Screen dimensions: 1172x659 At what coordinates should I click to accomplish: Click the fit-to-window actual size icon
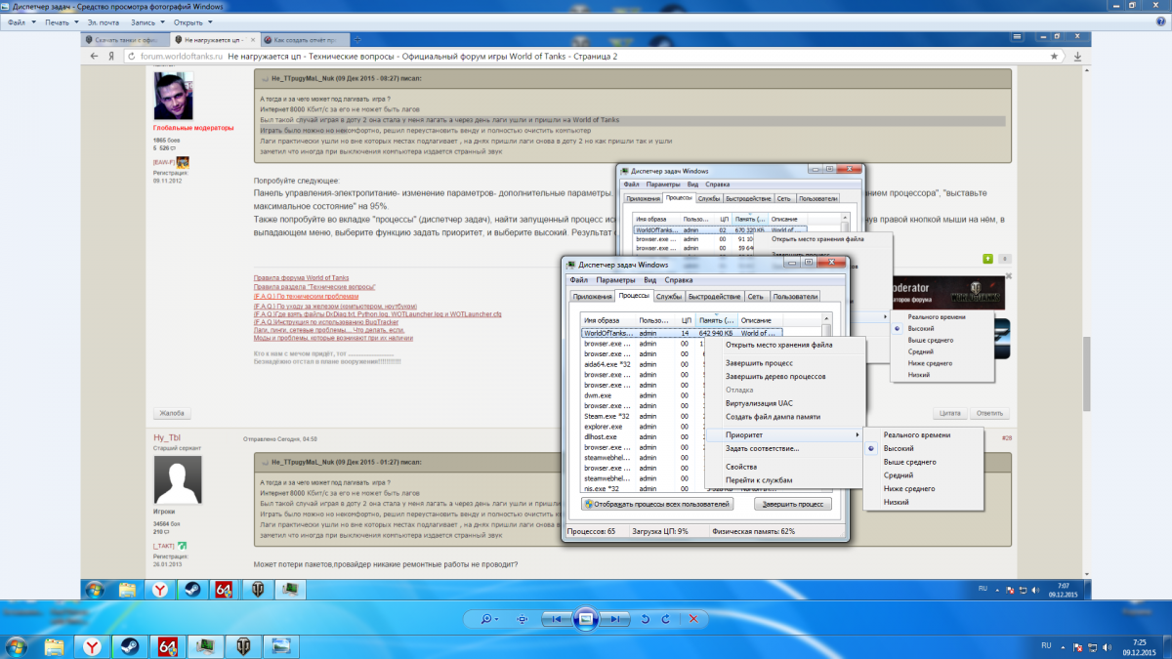coord(523,619)
